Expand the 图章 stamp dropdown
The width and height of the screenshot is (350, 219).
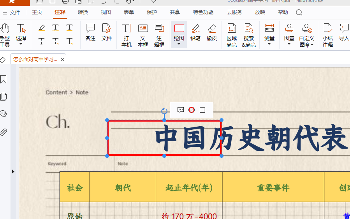(289, 44)
